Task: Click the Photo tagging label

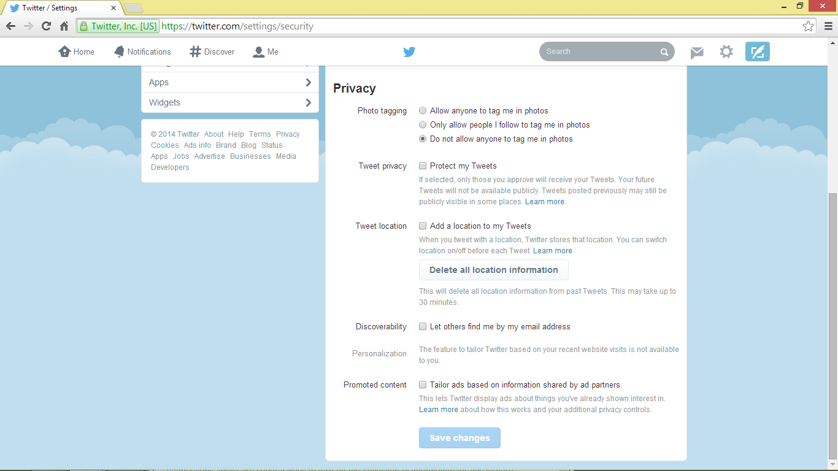Action: pyautogui.click(x=382, y=111)
